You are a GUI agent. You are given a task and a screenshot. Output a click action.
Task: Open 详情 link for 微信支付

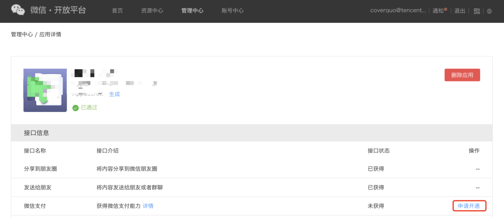pyautogui.click(x=148, y=206)
